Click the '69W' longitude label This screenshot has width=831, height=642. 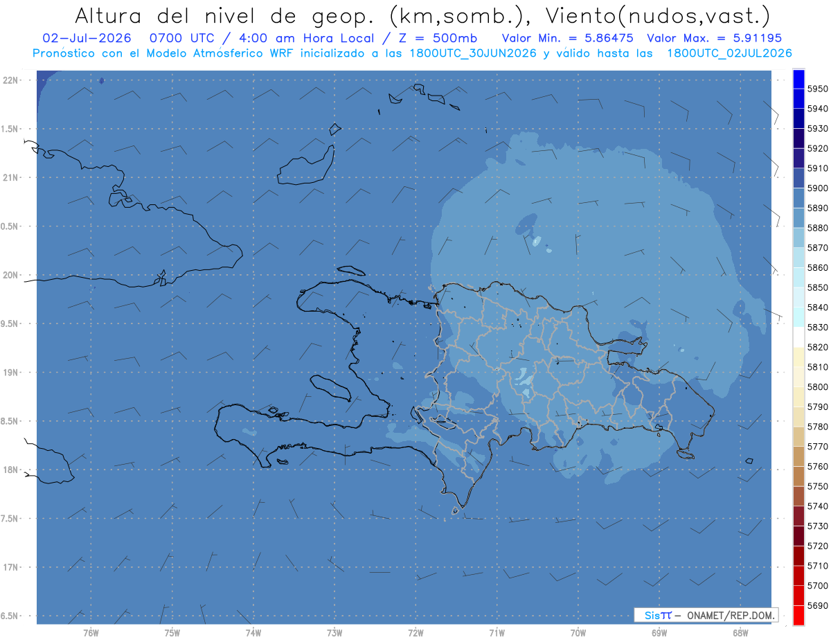[x=659, y=632]
